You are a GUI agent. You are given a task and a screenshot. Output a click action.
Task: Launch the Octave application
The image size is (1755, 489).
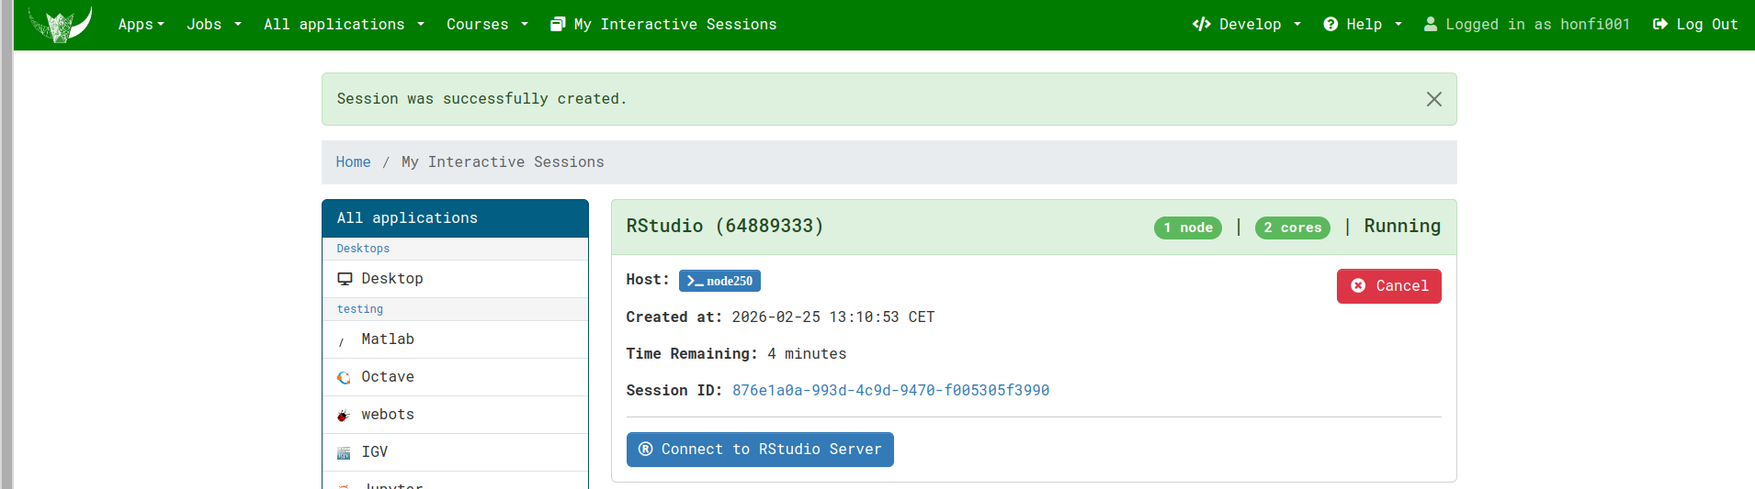[387, 377]
